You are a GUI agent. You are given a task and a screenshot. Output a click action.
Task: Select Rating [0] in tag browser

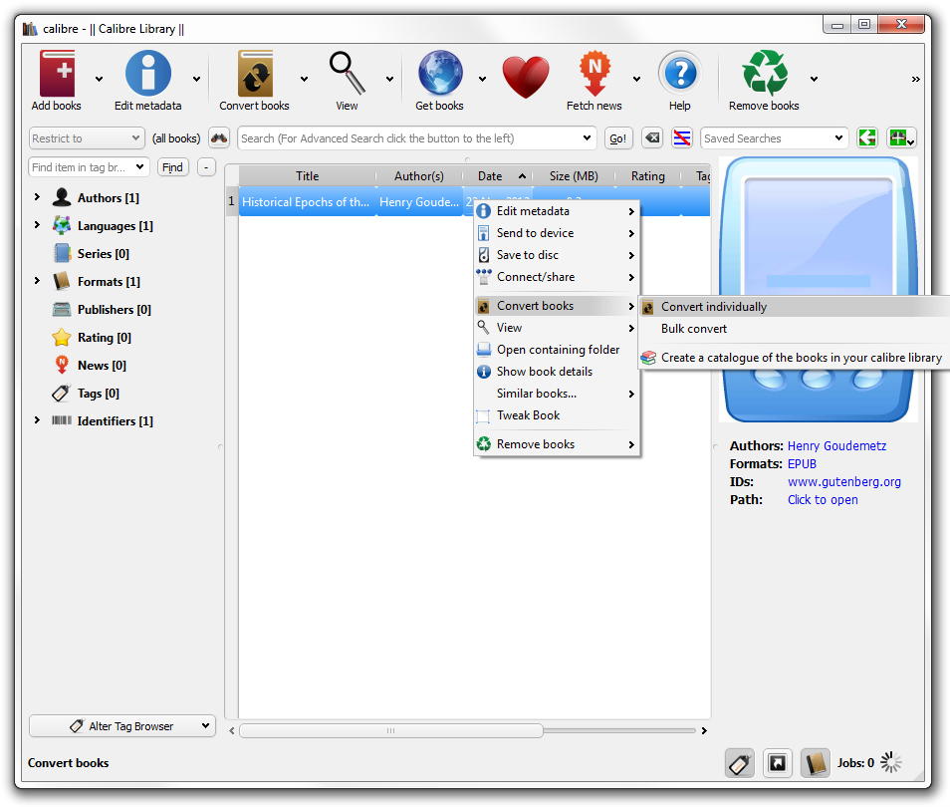coord(105,337)
